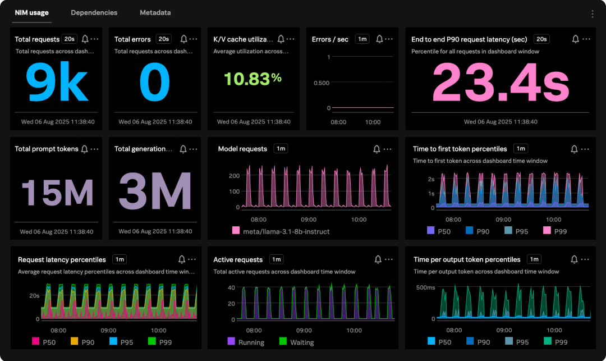The image size is (606, 361).
Task: Click the bell on Request latency percentiles panel
Action: click(181, 259)
